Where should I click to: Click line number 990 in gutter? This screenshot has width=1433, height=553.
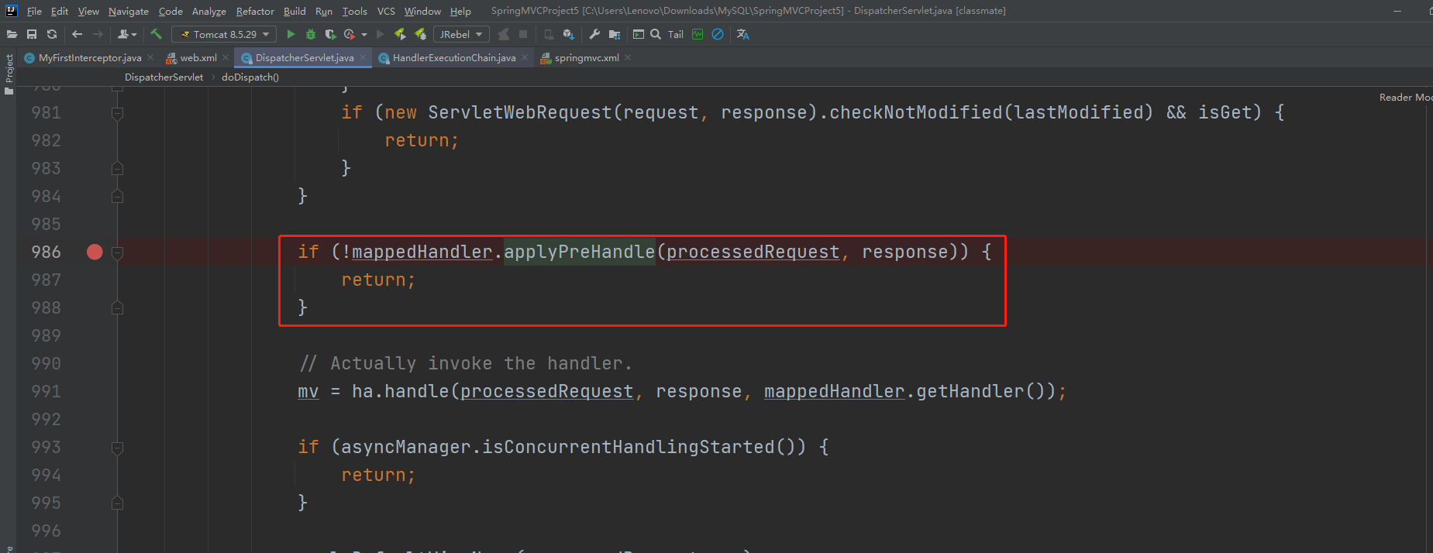[46, 363]
